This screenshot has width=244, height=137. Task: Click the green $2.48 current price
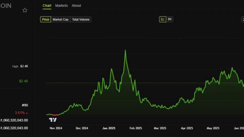(x=23, y=81)
